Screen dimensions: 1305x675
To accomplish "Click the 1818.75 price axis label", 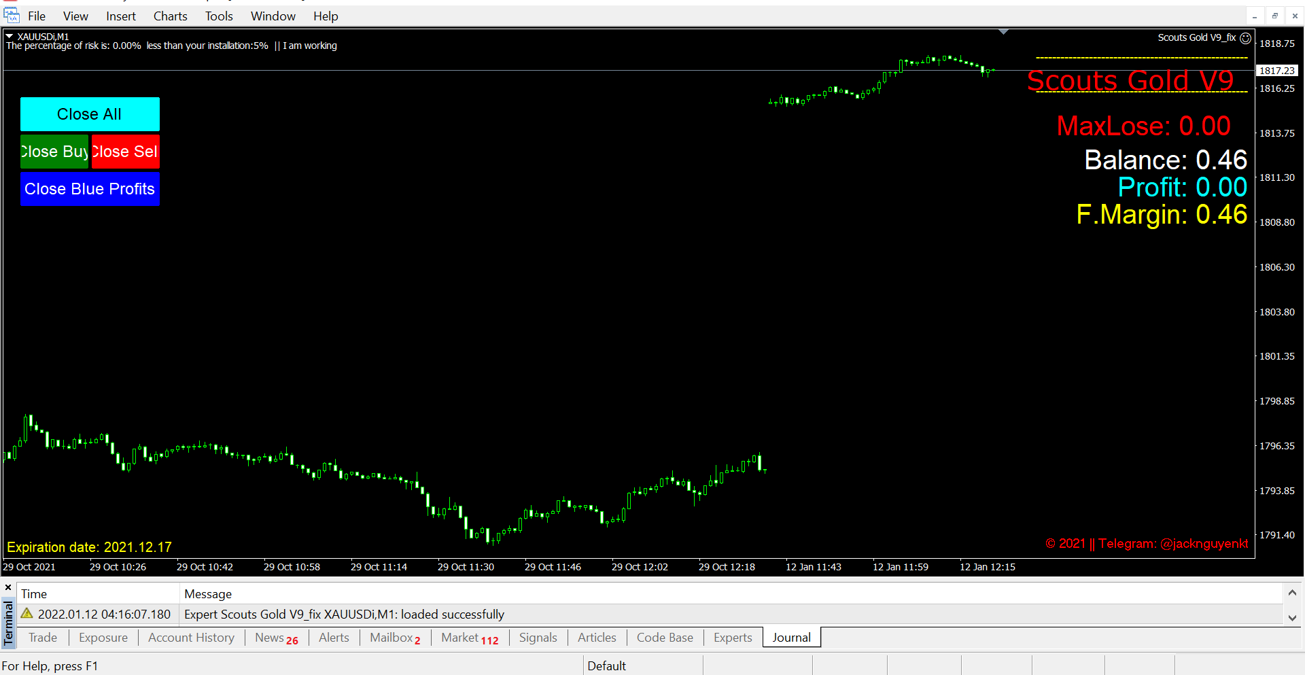I will (1277, 44).
